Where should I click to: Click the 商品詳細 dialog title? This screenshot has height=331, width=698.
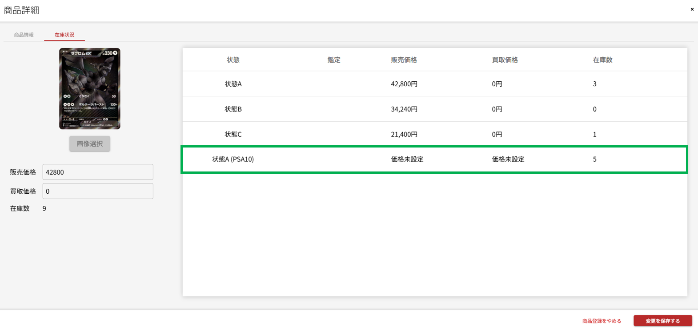[x=21, y=10]
